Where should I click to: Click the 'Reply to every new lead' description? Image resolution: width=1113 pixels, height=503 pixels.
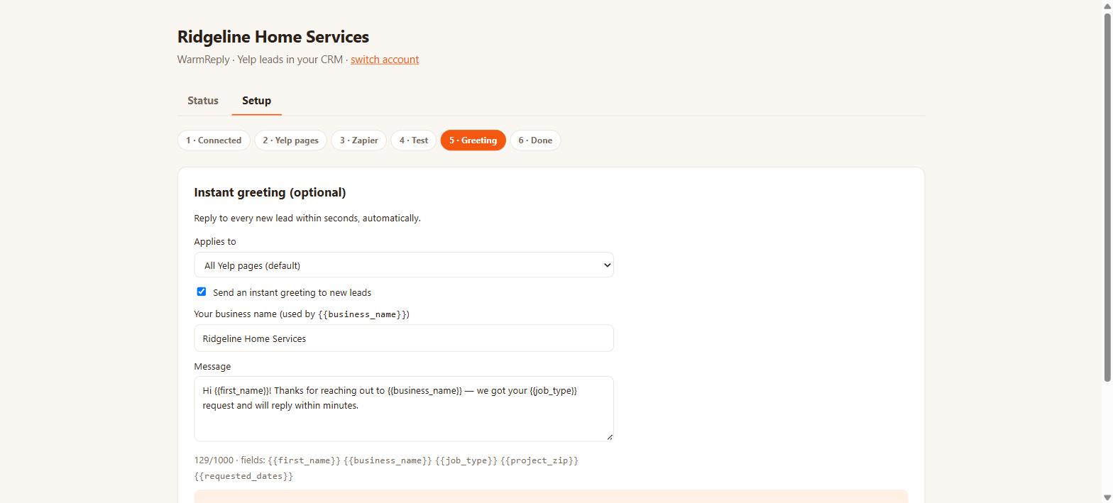click(x=307, y=218)
